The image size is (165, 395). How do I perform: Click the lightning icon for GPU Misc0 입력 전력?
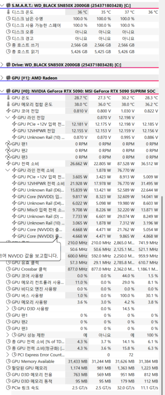click(x=14, y=209)
